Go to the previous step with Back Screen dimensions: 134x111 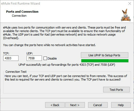[x=55, y=105]
